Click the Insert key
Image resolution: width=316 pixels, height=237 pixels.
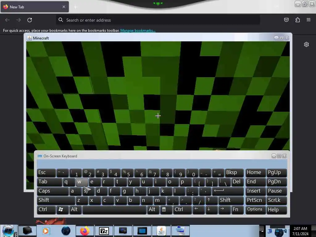256,191
